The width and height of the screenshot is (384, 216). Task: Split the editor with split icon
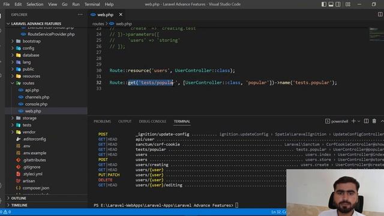coord(380,14)
